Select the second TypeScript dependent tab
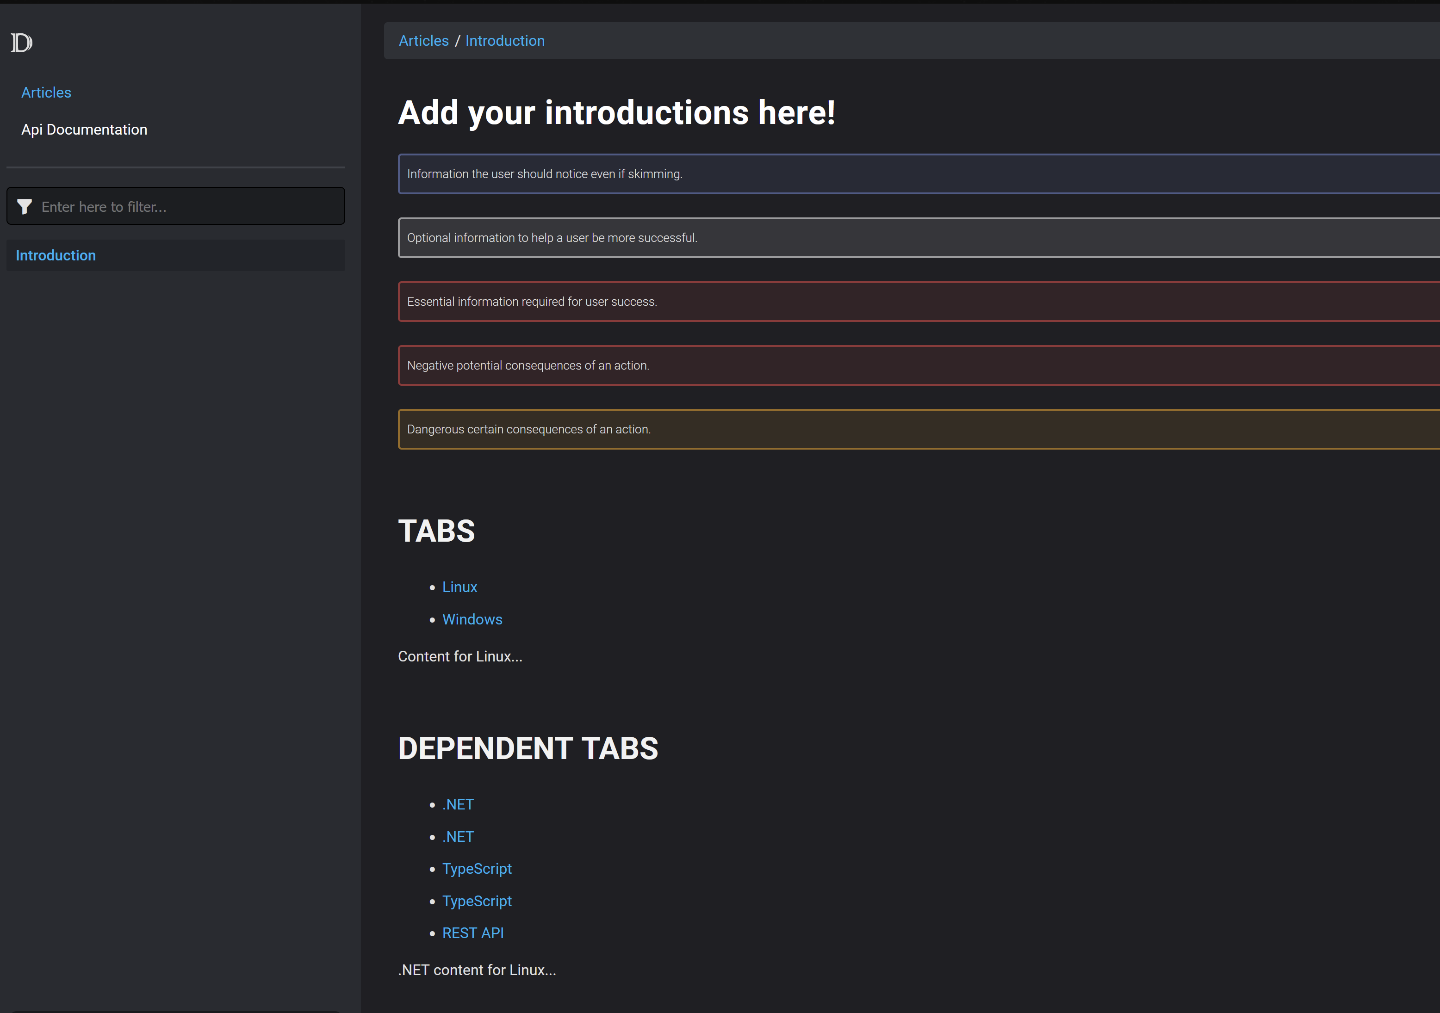This screenshot has height=1013, width=1440. (x=477, y=902)
